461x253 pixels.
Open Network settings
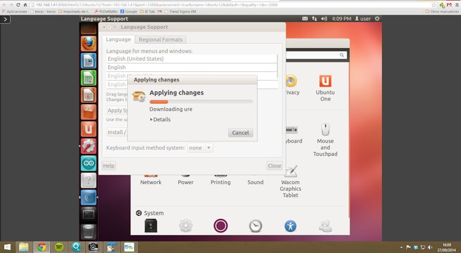(150, 179)
